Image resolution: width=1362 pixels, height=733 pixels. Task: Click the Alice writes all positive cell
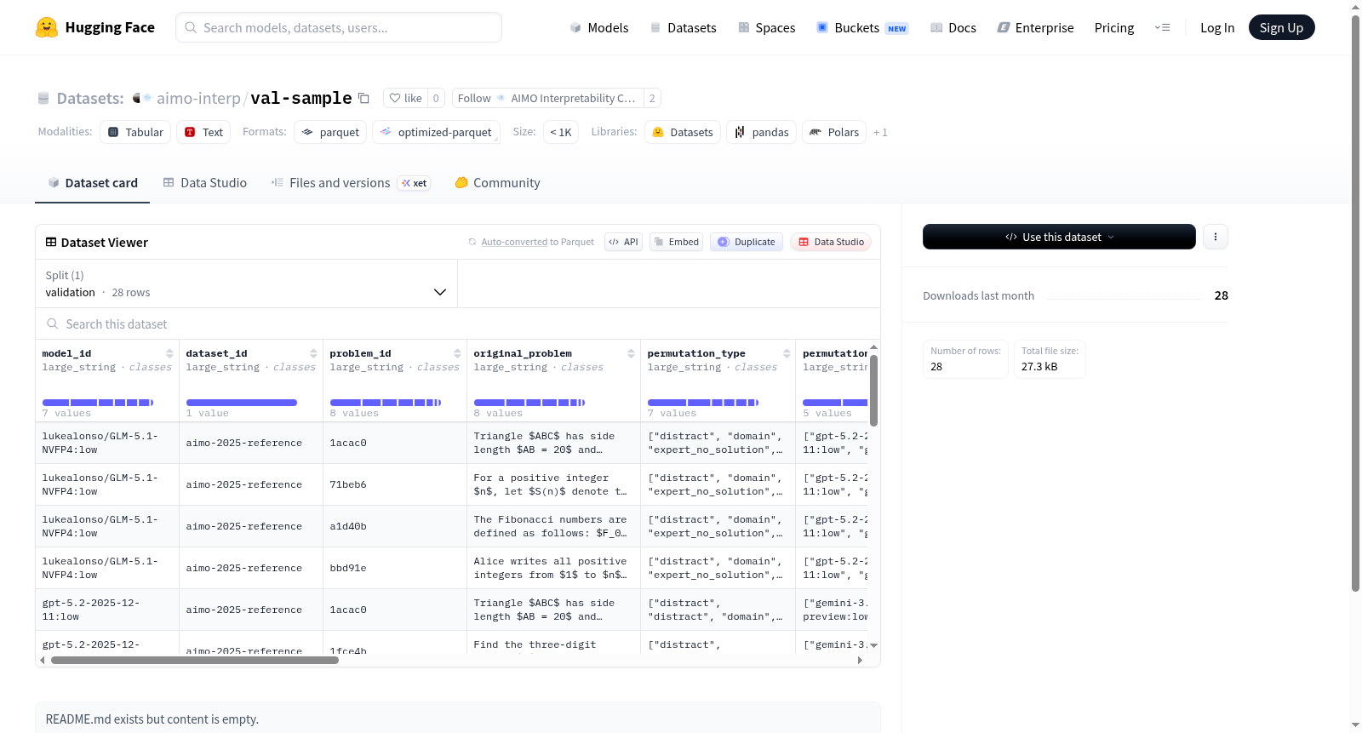point(553,568)
